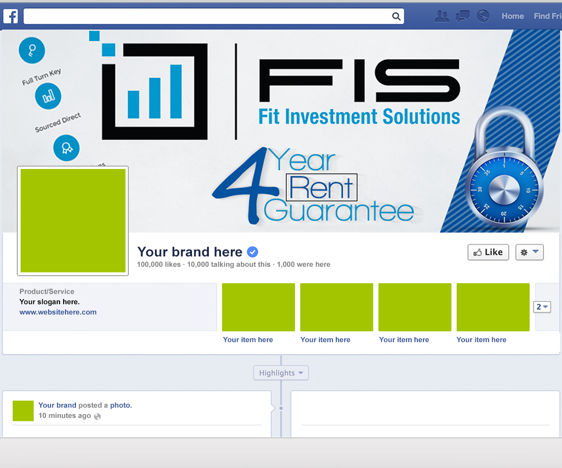Click the Your slogan here text
562x468 pixels.
pos(50,302)
